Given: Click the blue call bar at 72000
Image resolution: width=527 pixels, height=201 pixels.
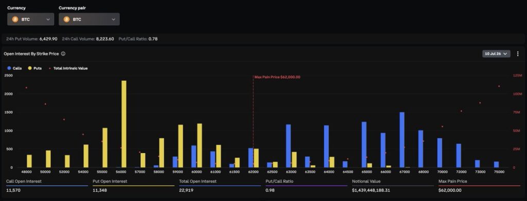Looking at the screenshot, I should (x=459, y=155).
